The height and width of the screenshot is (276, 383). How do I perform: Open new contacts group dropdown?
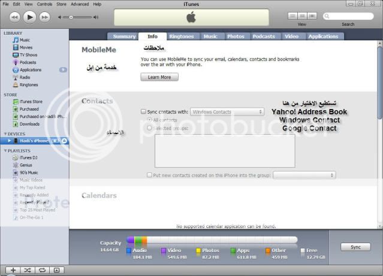click(304, 175)
